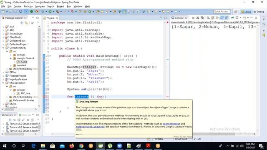Click the numberOfTrailingZeros link in tooltip
The width and height of the screenshot is (267, 150).
[x=91, y=127]
